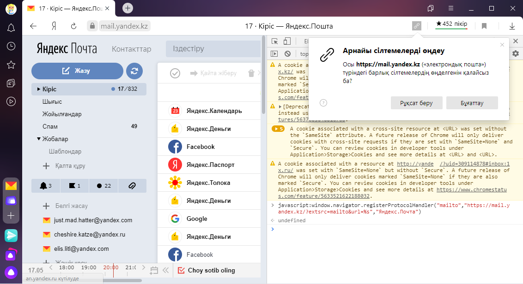The width and height of the screenshot is (523, 284).
Task: Click the Жазу compose button
Action: [x=77, y=71]
